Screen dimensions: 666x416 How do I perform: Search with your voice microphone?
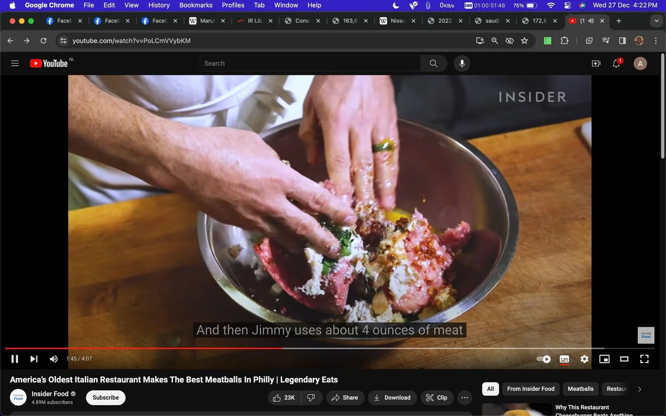pos(462,63)
